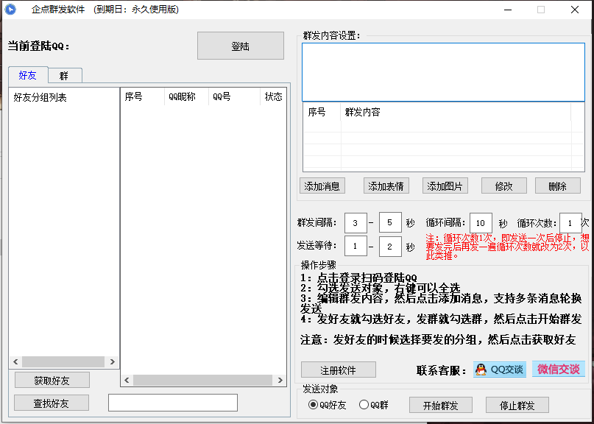Click the 开始群发 button
The image size is (594, 424).
tap(441, 405)
